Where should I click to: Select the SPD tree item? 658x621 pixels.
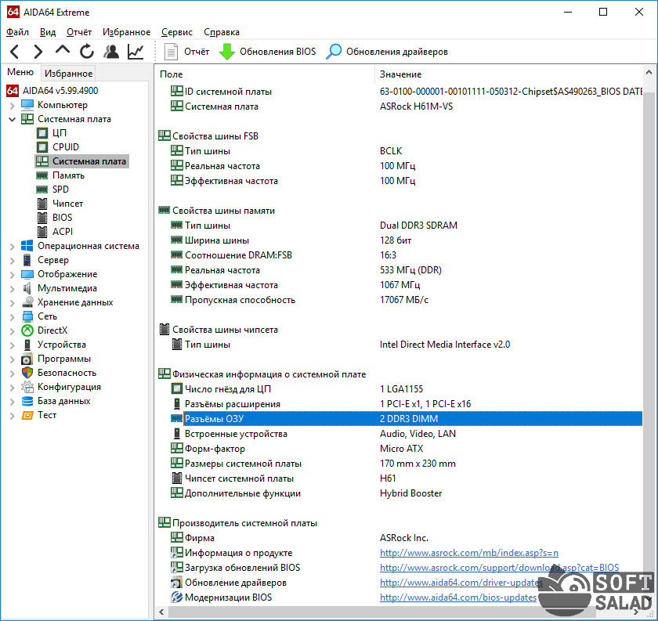click(60, 190)
